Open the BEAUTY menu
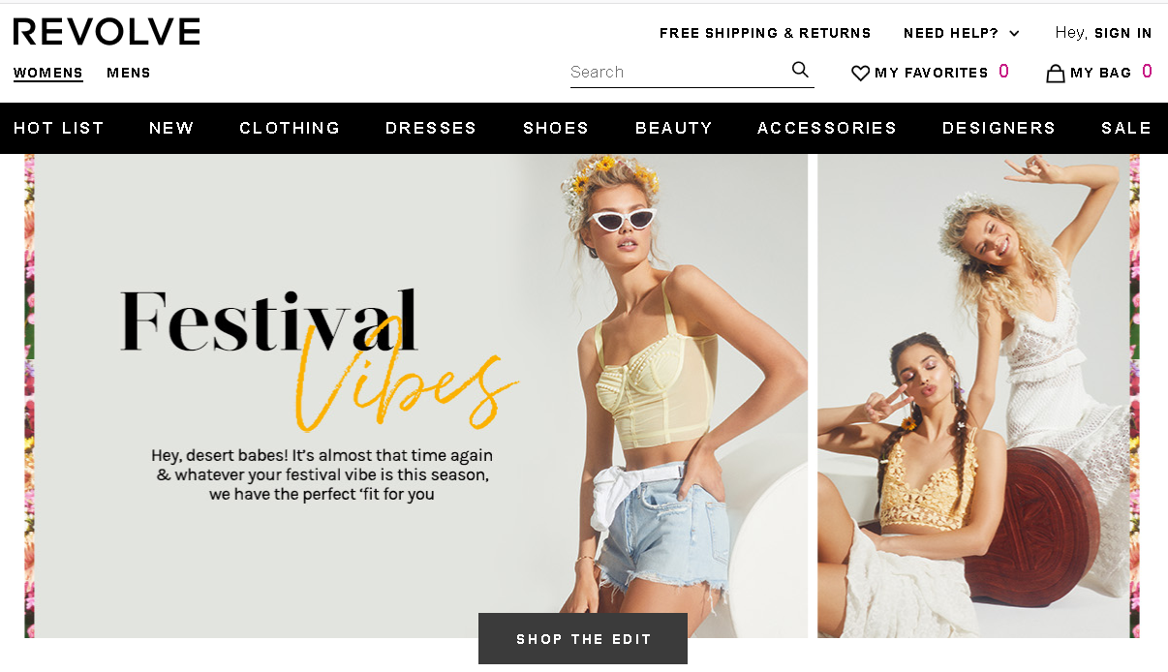 tap(674, 128)
